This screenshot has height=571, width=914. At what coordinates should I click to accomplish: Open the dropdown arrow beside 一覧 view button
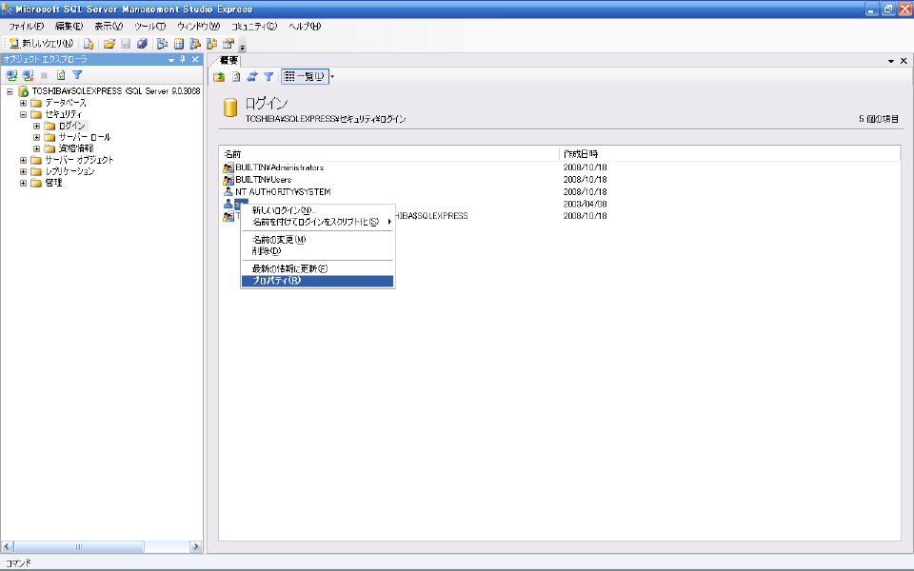(332, 76)
